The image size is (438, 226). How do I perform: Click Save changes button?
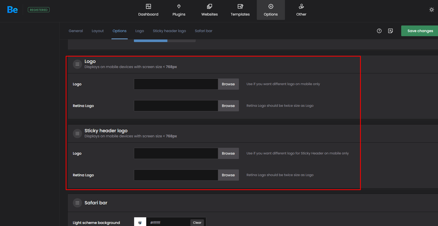(x=420, y=31)
